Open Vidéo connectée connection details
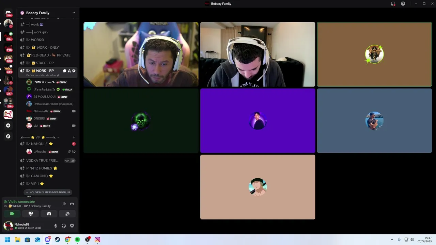 click(x=21, y=201)
